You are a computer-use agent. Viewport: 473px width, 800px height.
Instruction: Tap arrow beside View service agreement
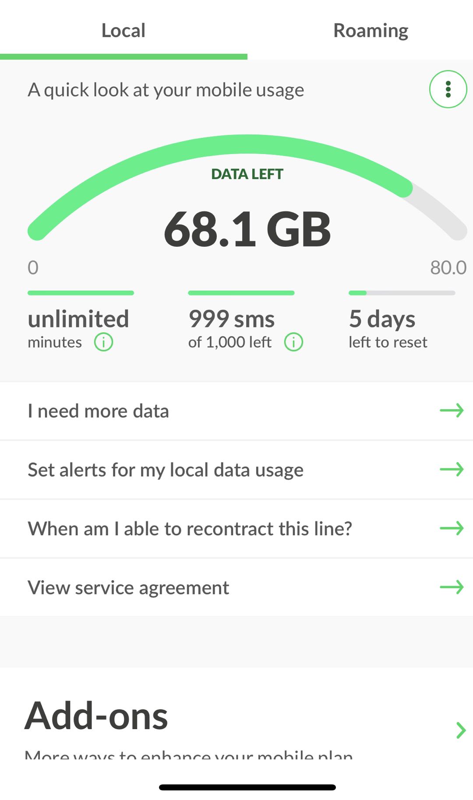point(452,587)
